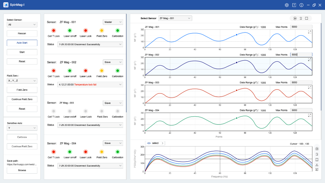
Task: Click the help question mark icon
Action: pos(294,5)
